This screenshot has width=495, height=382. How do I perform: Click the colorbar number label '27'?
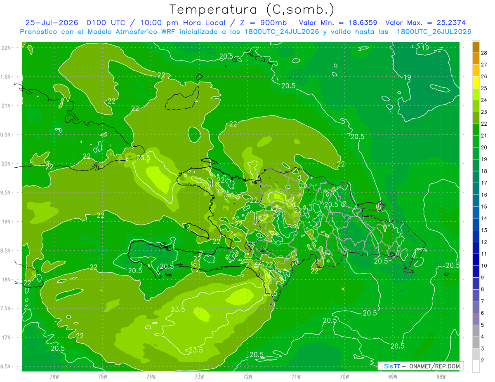point(484,65)
